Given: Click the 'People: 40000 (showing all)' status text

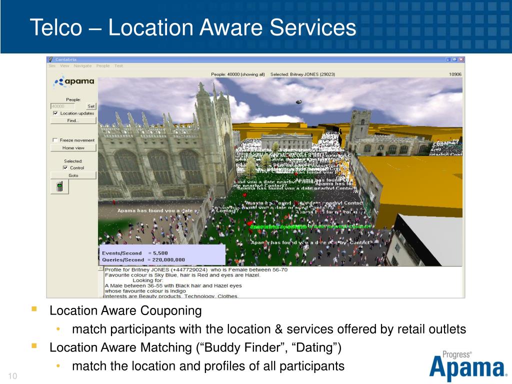Looking at the screenshot, I should click(237, 74).
